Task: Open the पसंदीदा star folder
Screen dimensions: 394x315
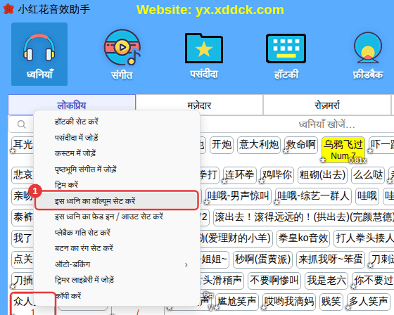Action: click(204, 56)
